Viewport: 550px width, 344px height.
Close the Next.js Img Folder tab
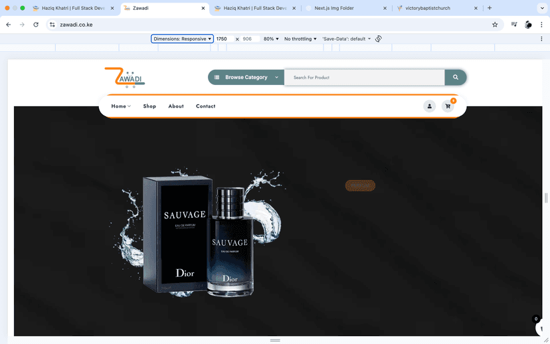point(385,8)
